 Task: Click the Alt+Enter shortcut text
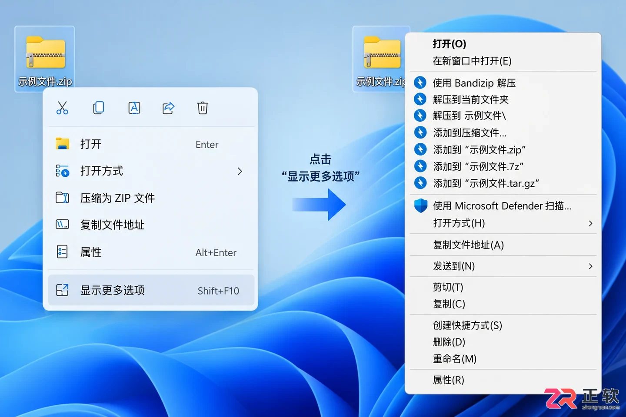(216, 253)
